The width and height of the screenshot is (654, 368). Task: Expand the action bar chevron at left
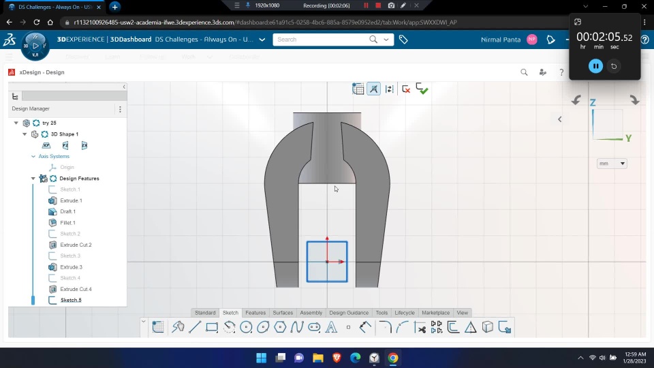[144, 321]
